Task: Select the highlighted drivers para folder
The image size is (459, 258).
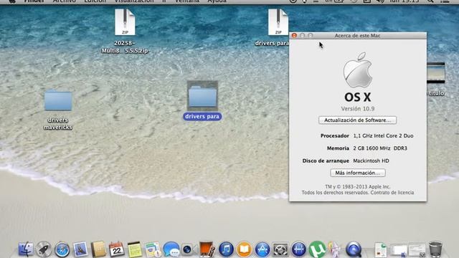Action: tap(202, 100)
